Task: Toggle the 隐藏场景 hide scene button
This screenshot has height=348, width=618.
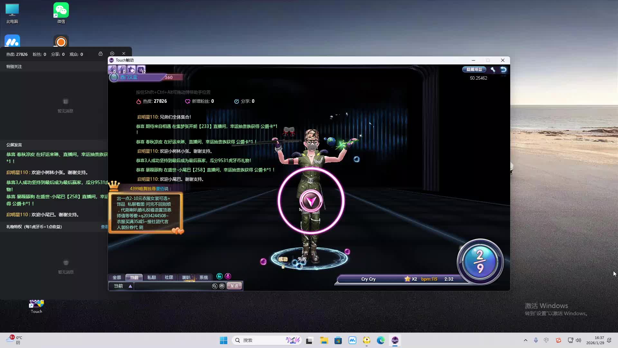Action: (x=474, y=70)
